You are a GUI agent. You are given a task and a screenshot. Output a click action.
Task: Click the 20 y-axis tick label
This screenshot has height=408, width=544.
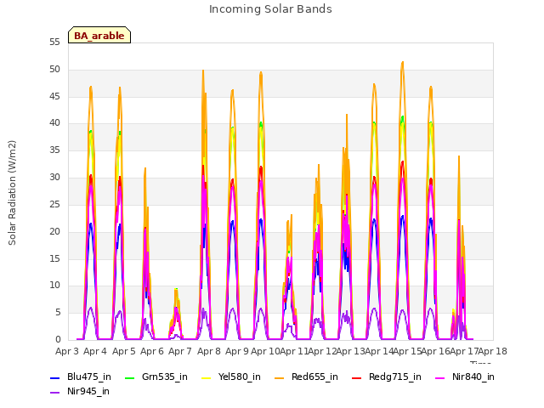click(x=54, y=231)
